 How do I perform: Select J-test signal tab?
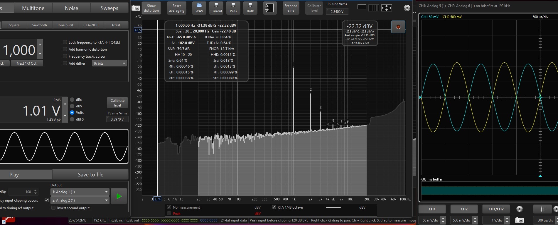coord(116,25)
